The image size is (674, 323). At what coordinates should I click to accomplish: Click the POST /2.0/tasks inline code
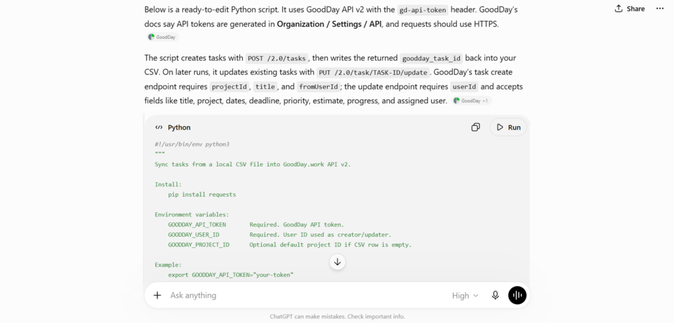point(277,59)
